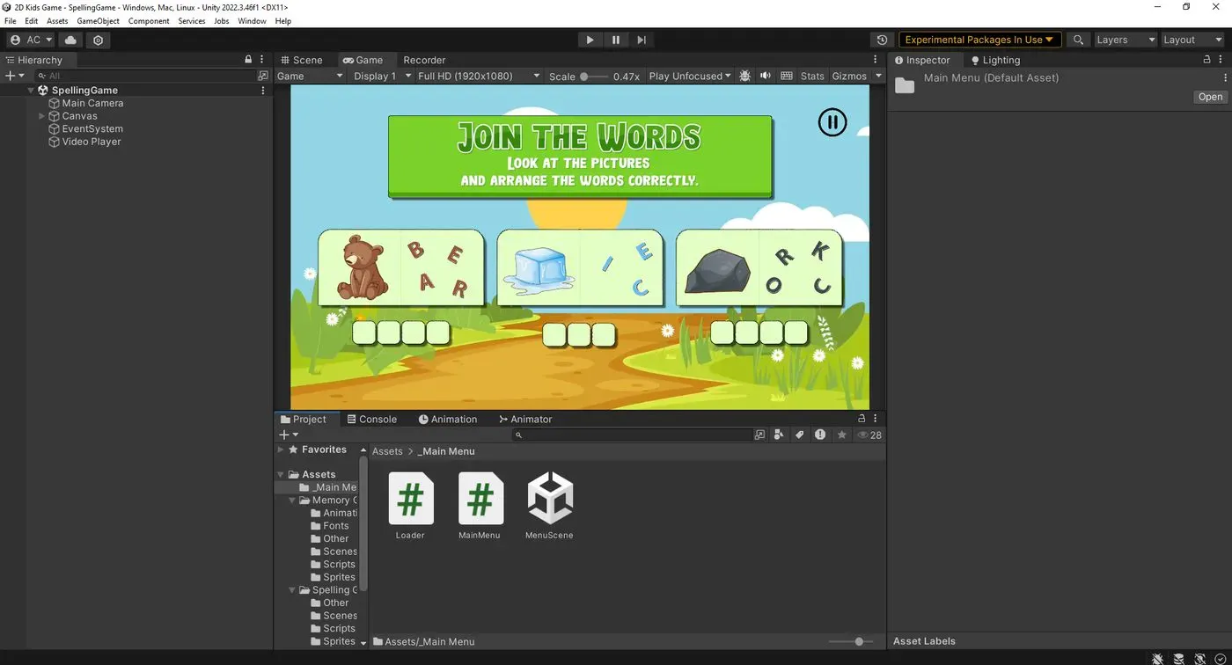Open the Undo History icon

pyautogui.click(x=882, y=40)
